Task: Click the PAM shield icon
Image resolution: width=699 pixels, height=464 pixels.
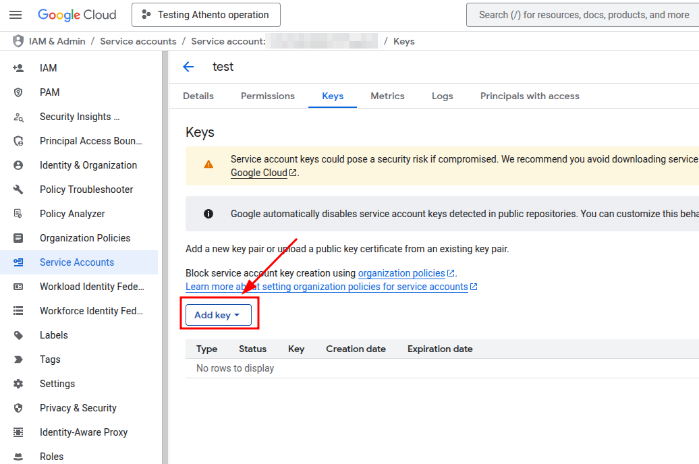Action: pyautogui.click(x=18, y=92)
